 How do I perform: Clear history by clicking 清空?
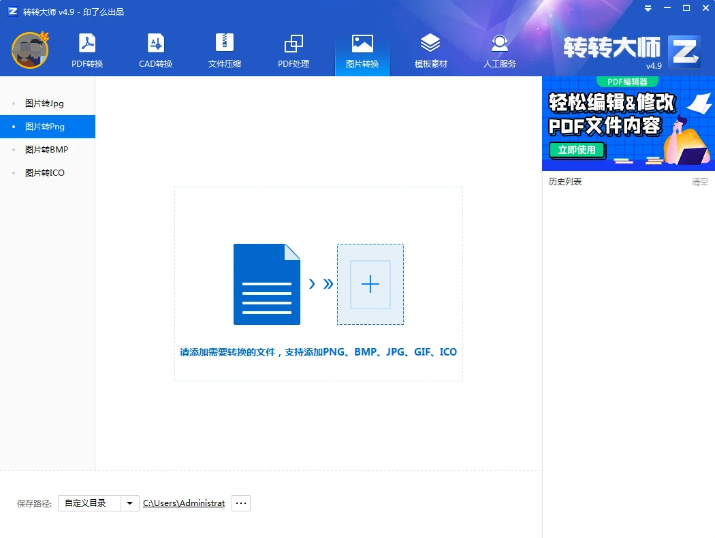pyautogui.click(x=700, y=182)
